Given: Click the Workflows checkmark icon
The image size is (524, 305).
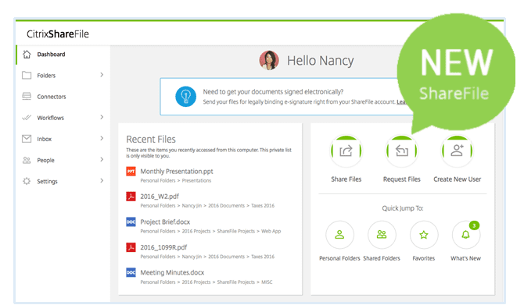Looking at the screenshot, I should click(27, 118).
